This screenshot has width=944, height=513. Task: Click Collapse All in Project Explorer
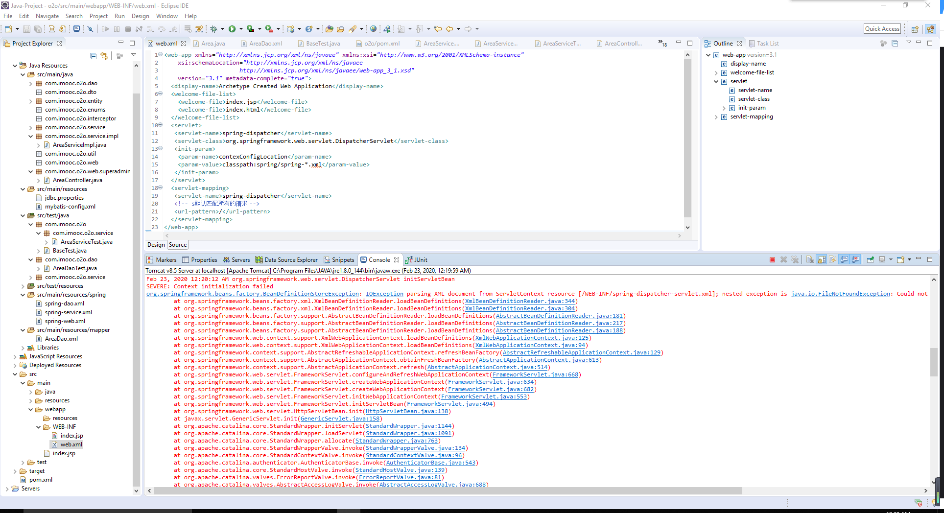coord(93,56)
